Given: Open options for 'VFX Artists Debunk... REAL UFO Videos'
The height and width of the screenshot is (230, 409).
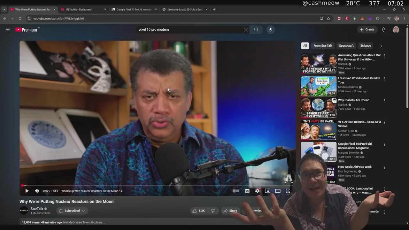Looking at the screenshot, I should pos(384,122).
